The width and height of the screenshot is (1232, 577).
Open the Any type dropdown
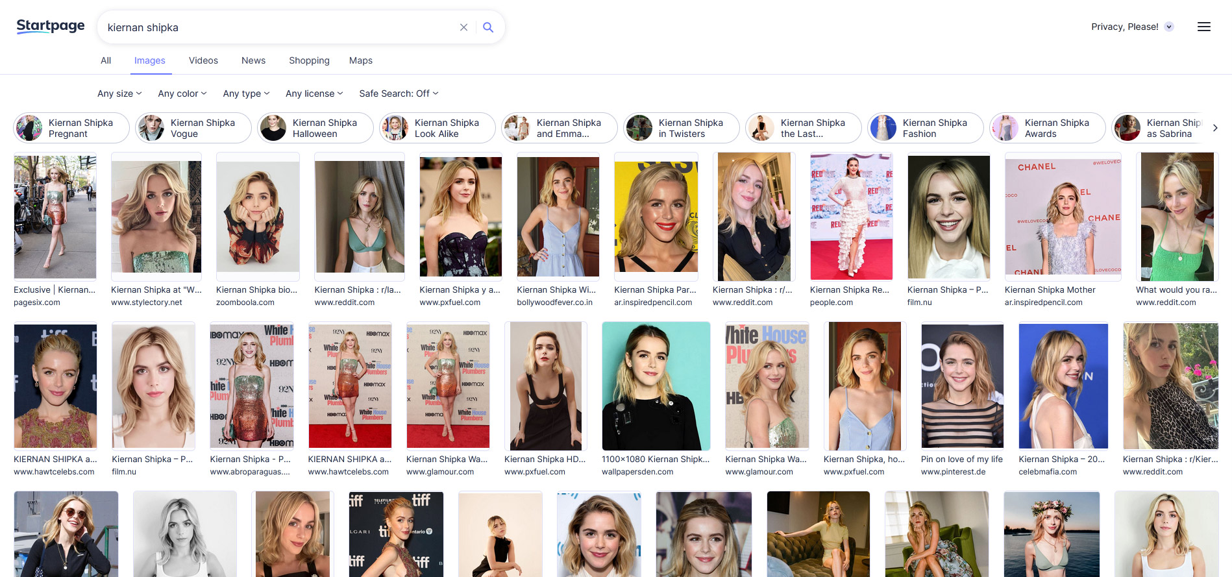point(246,93)
